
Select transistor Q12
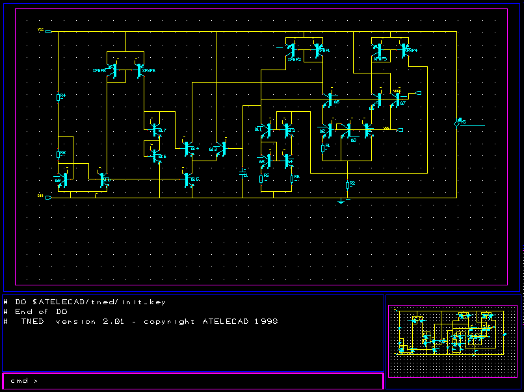click(287, 129)
